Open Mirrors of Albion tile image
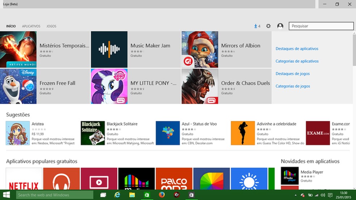This screenshot has width=356, height=200. (200, 49)
